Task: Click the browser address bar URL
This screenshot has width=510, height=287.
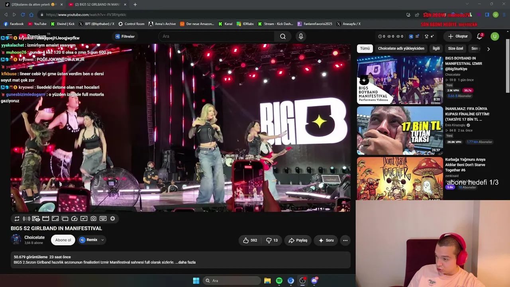Action: [x=86, y=15]
